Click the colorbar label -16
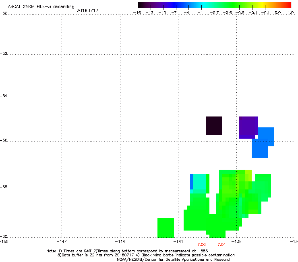Viewport: 298px width, 262px height. pos(137,13)
